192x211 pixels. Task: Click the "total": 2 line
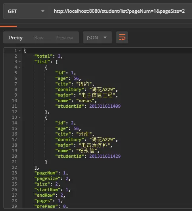pyautogui.click(x=48, y=56)
